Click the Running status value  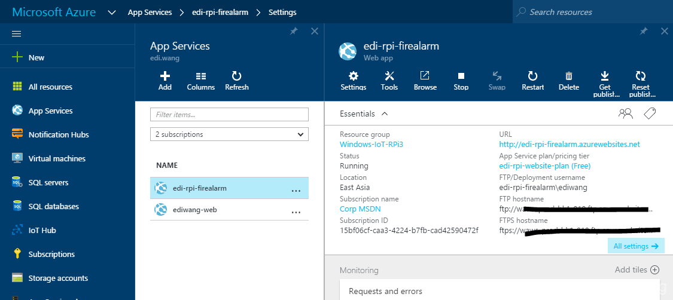tap(354, 166)
